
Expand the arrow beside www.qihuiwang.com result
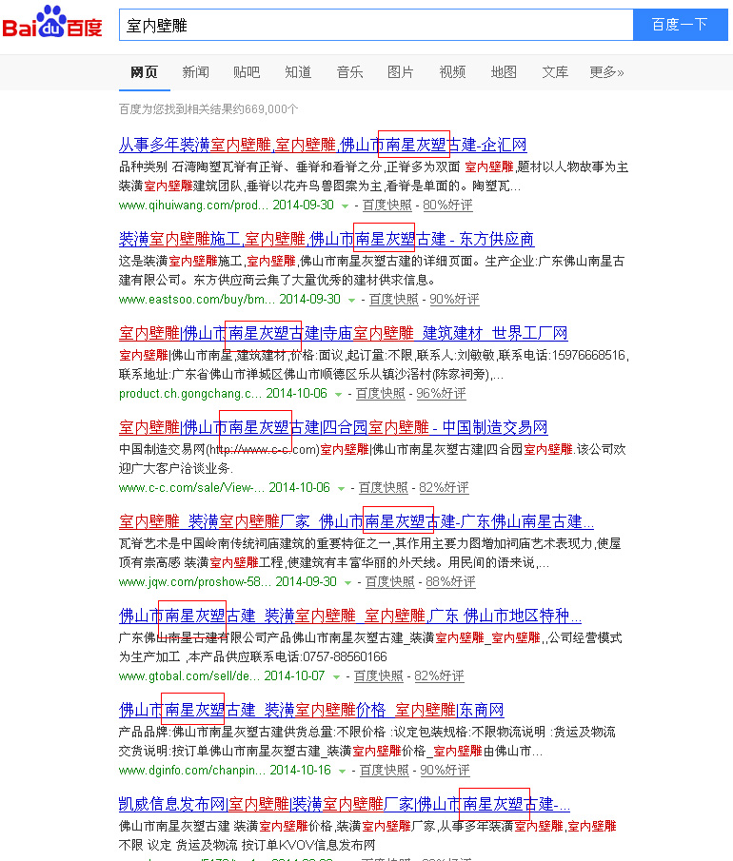point(345,206)
